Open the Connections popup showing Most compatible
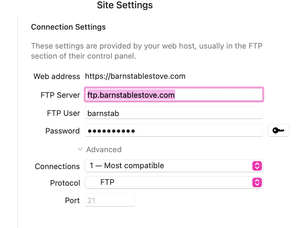 click(174, 166)
